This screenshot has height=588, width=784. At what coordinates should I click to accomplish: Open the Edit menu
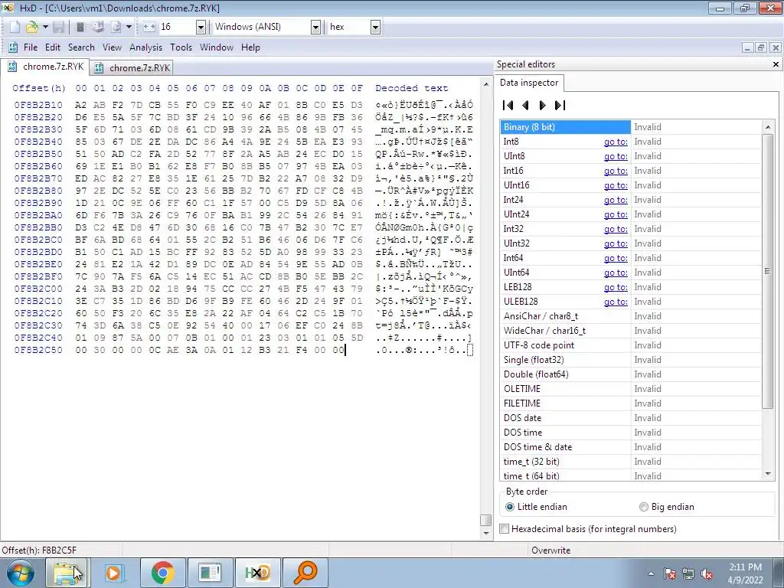pyautogui.click(x=53, y=47)
